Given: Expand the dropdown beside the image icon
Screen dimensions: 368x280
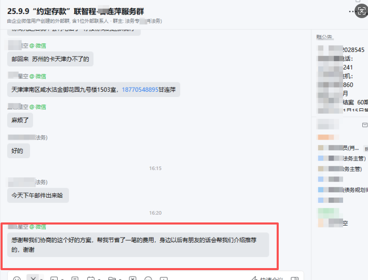Looking at the screenshot, I should [x=62, y=279].
